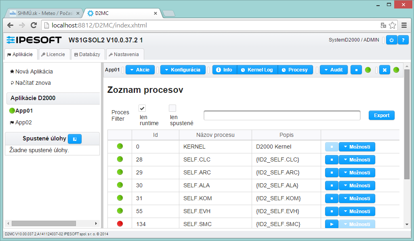Stop the SELF.CLC process

point(331,160)
